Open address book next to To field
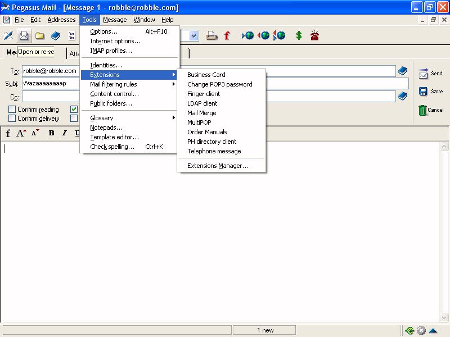Screen dimensions: 450x337 (403, 71)
